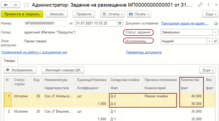
Task: Close the document window
Action: (x=216, y=5)
